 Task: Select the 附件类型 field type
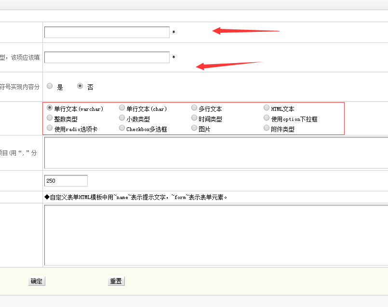(x=267, y=128)
